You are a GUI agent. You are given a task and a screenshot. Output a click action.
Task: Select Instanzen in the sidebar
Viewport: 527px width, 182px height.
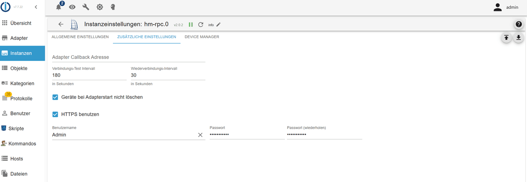pos(22,53)
